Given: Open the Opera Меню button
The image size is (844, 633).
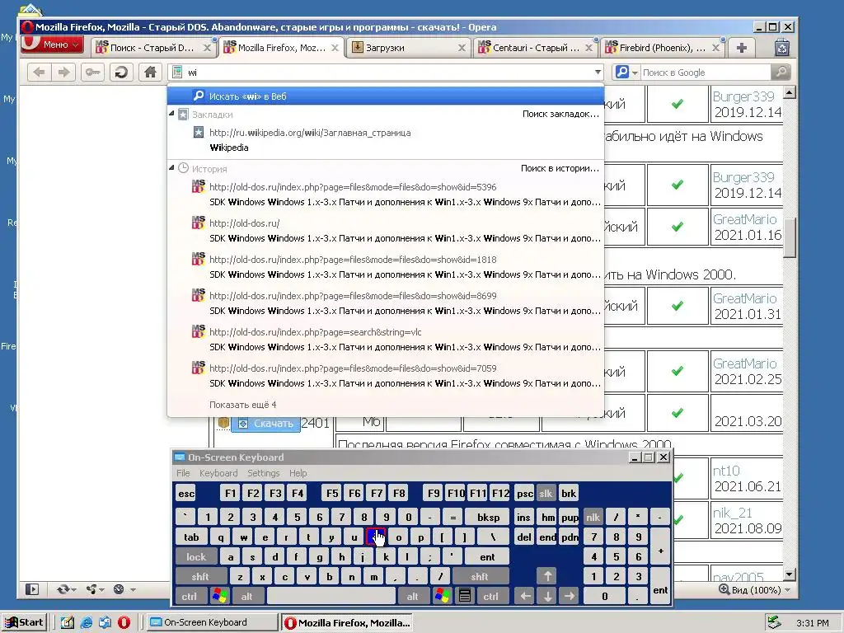Looking at the screenshot, I should [52, 45].
